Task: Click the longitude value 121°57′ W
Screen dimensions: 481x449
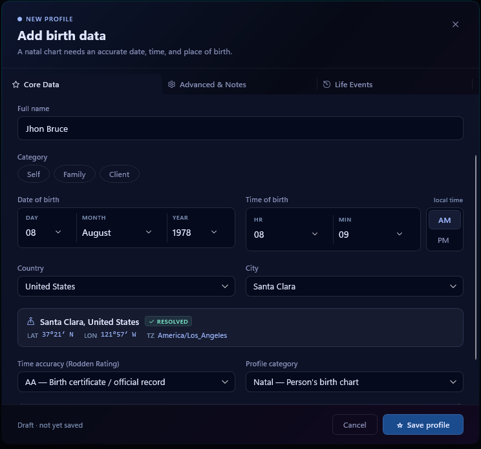Action: click(x=118, y=335)
